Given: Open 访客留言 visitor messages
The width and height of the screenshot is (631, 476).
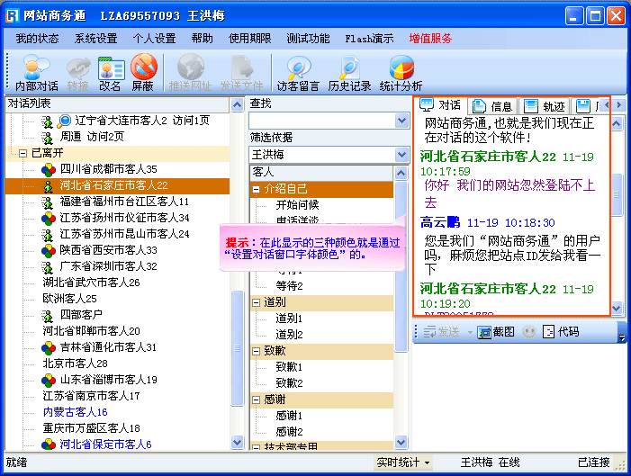Looking at the screenshot, I should [x=298, y=73].
